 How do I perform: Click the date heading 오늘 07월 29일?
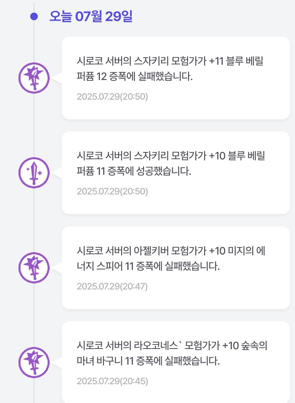(x=91, y=16)
